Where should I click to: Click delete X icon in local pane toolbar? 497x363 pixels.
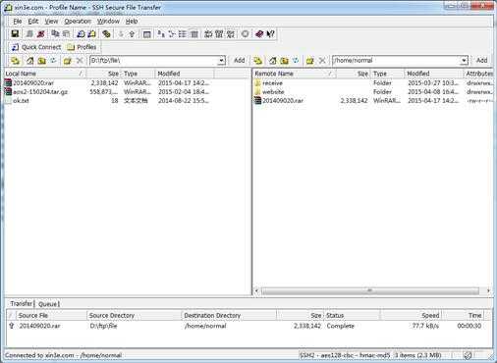tap(80, 61)
